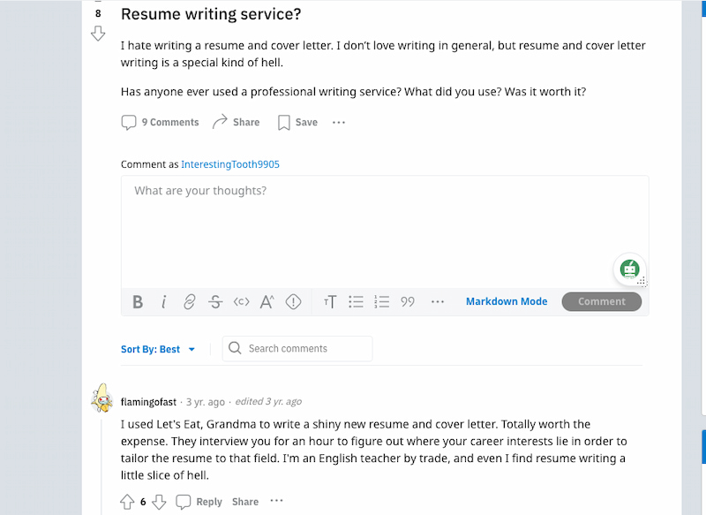Insert a link using the chain icon
Viewport: 706px width, 515px height.
tap(190, 301)
